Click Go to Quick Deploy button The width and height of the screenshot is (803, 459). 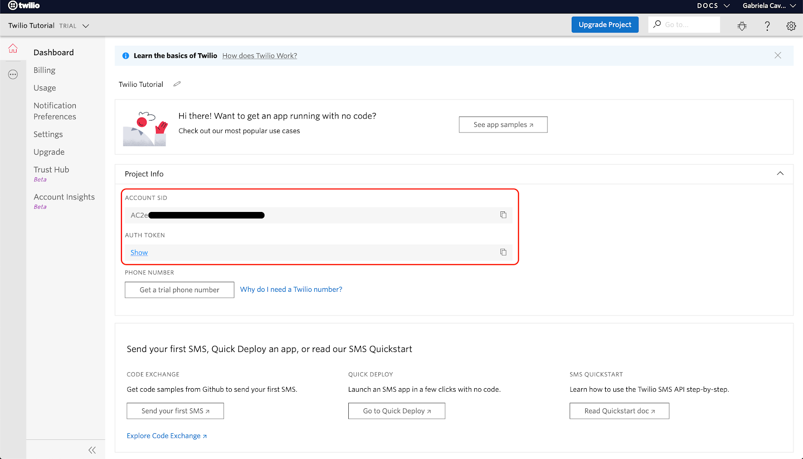point(396,411)
